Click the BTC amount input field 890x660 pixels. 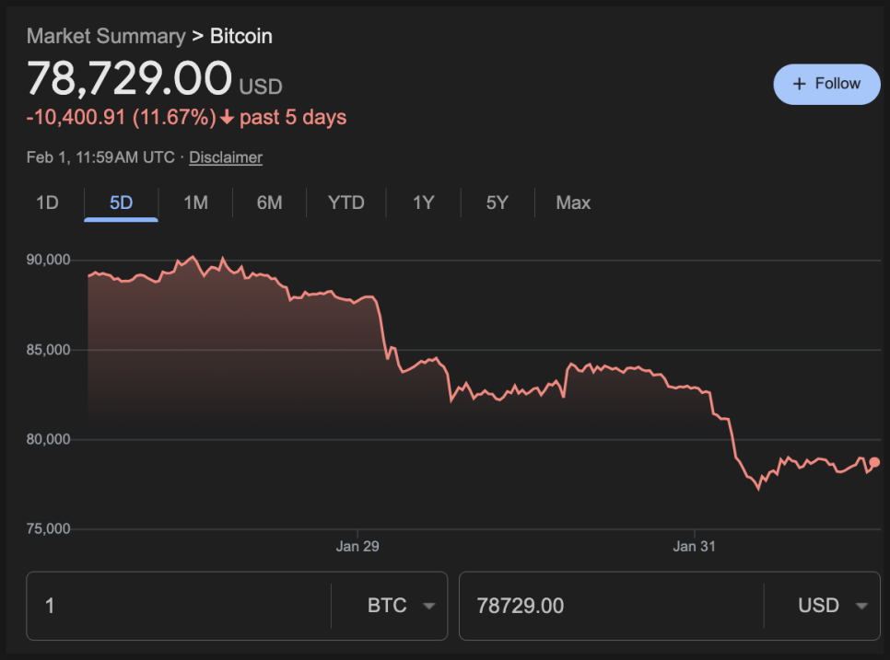click(x=180, y=606)
